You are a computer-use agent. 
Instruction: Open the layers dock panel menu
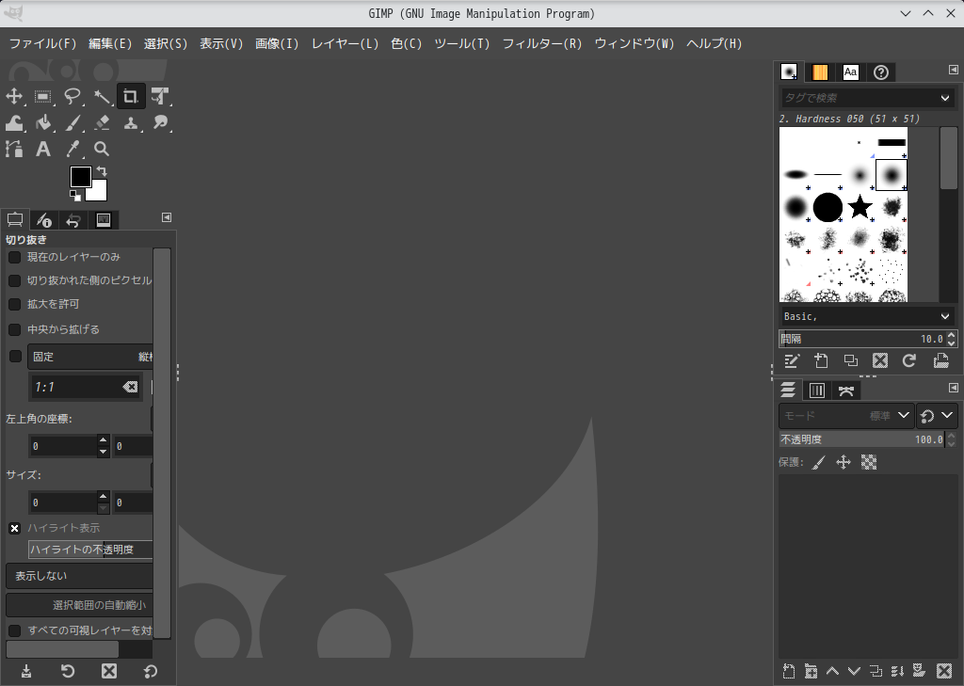pos(953,388)
